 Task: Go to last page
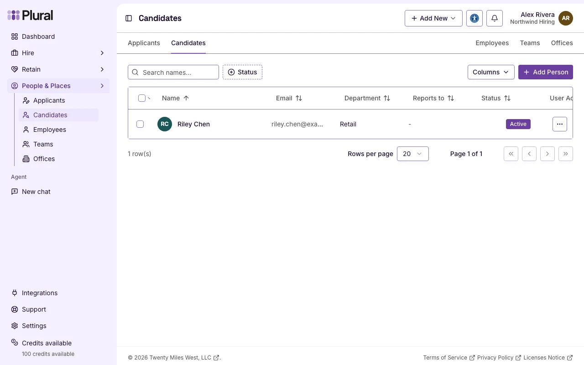[x=566, y=154]
